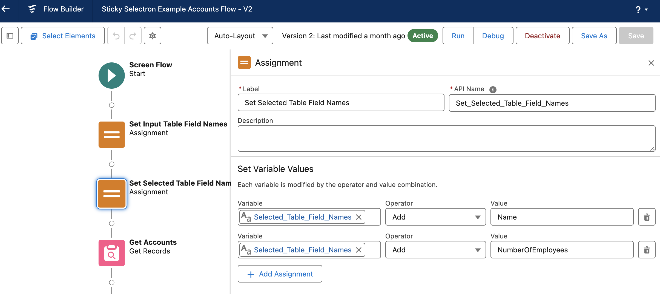This screenshot has width=660, height=294.
Task: Open the Auto-Layout dropdown
Action: (240, 36)
